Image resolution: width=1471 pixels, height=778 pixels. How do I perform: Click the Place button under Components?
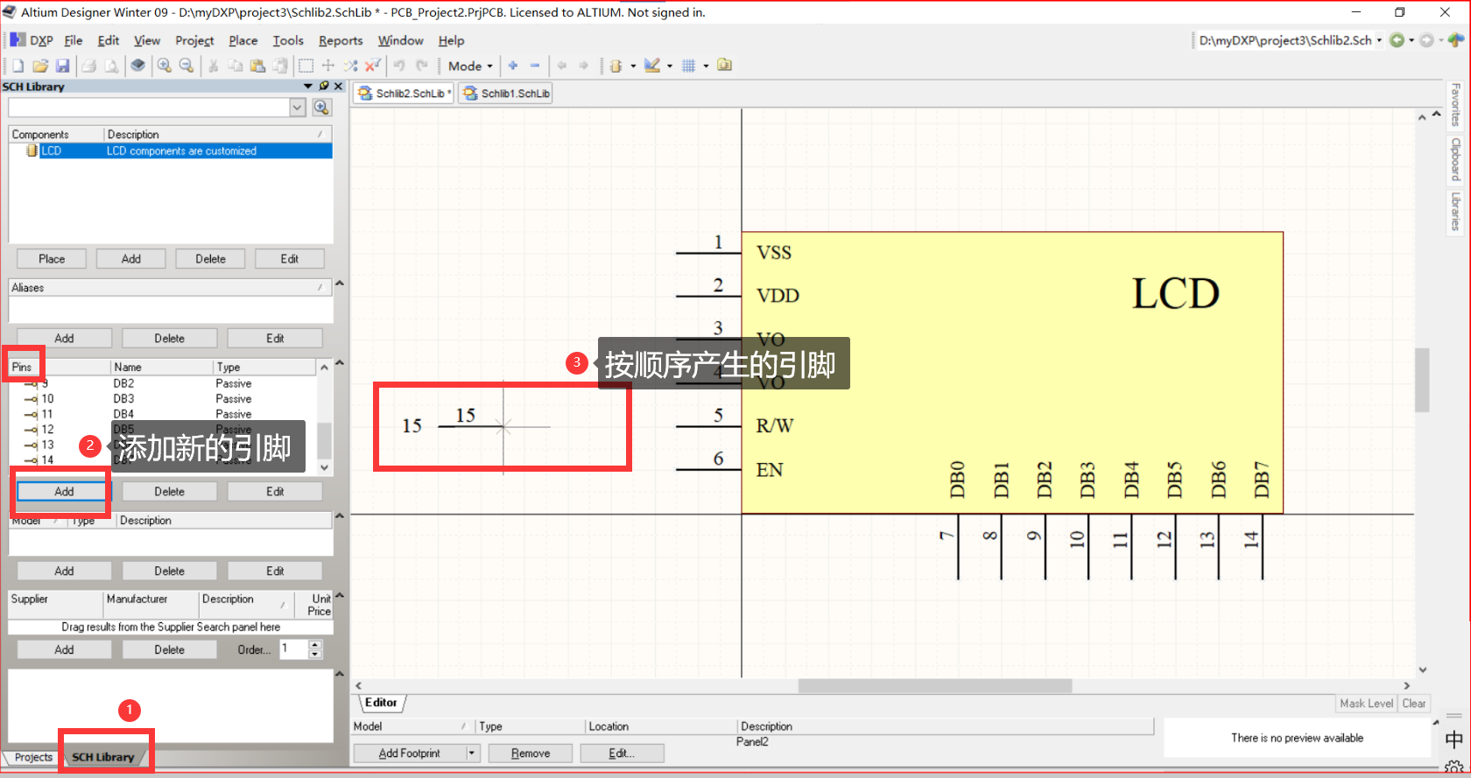(x=52, y=259)
